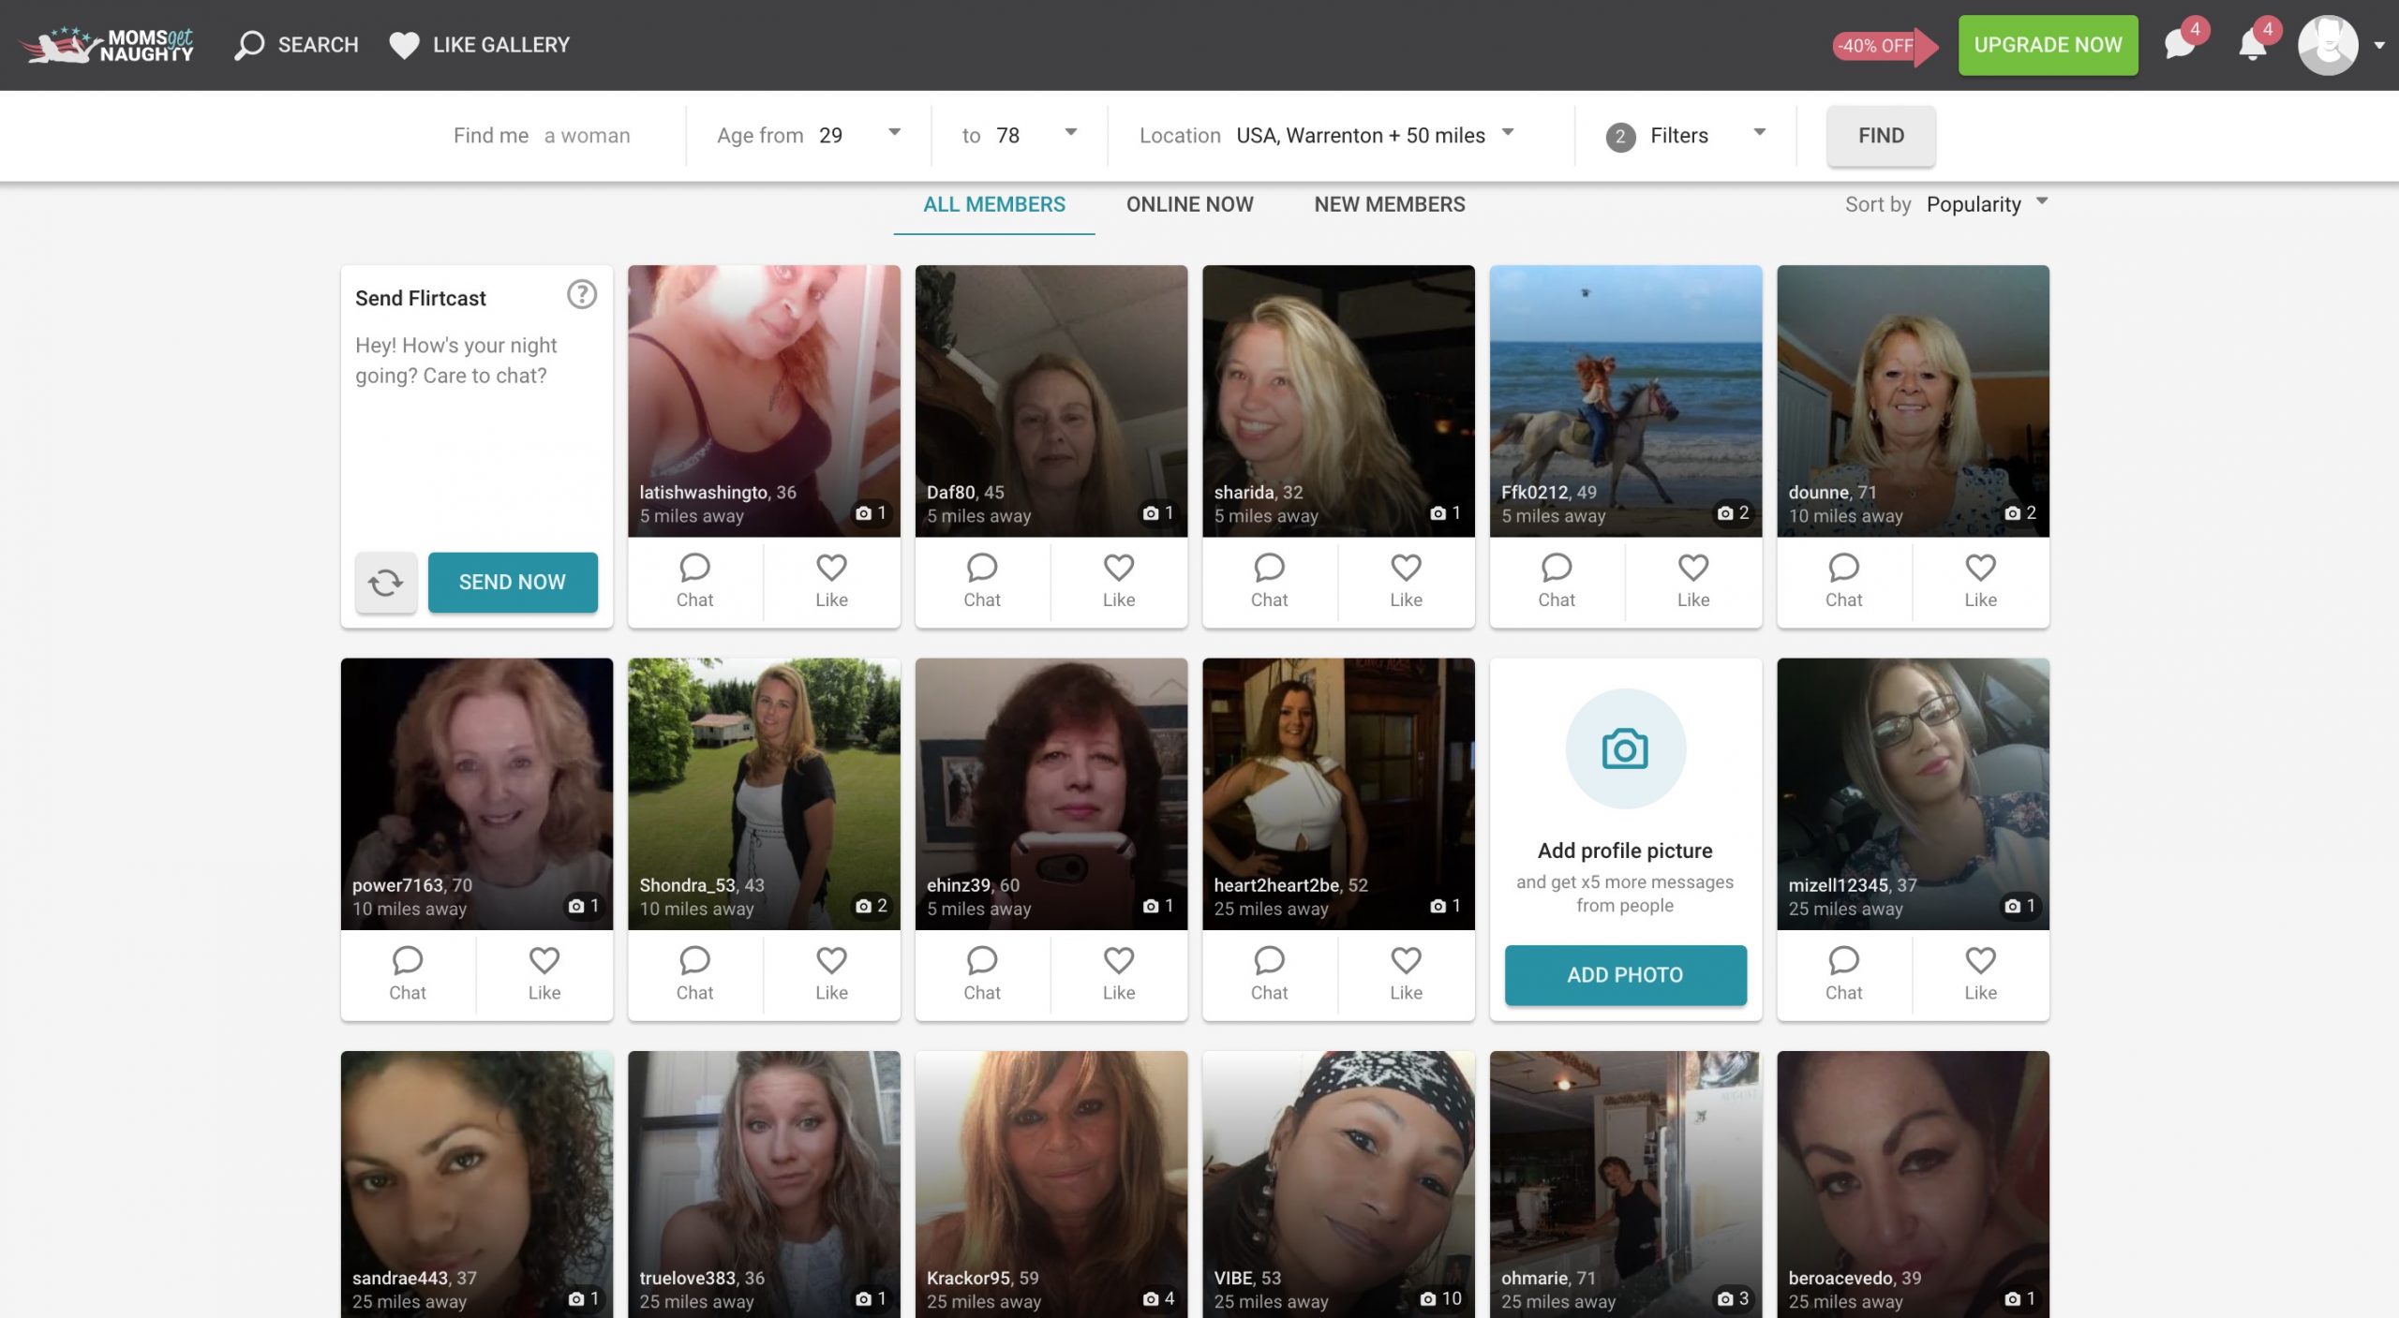The image size is (2399, 1318).
Task: Expand the Location dropdown
Action: (x=1327, y=135)
